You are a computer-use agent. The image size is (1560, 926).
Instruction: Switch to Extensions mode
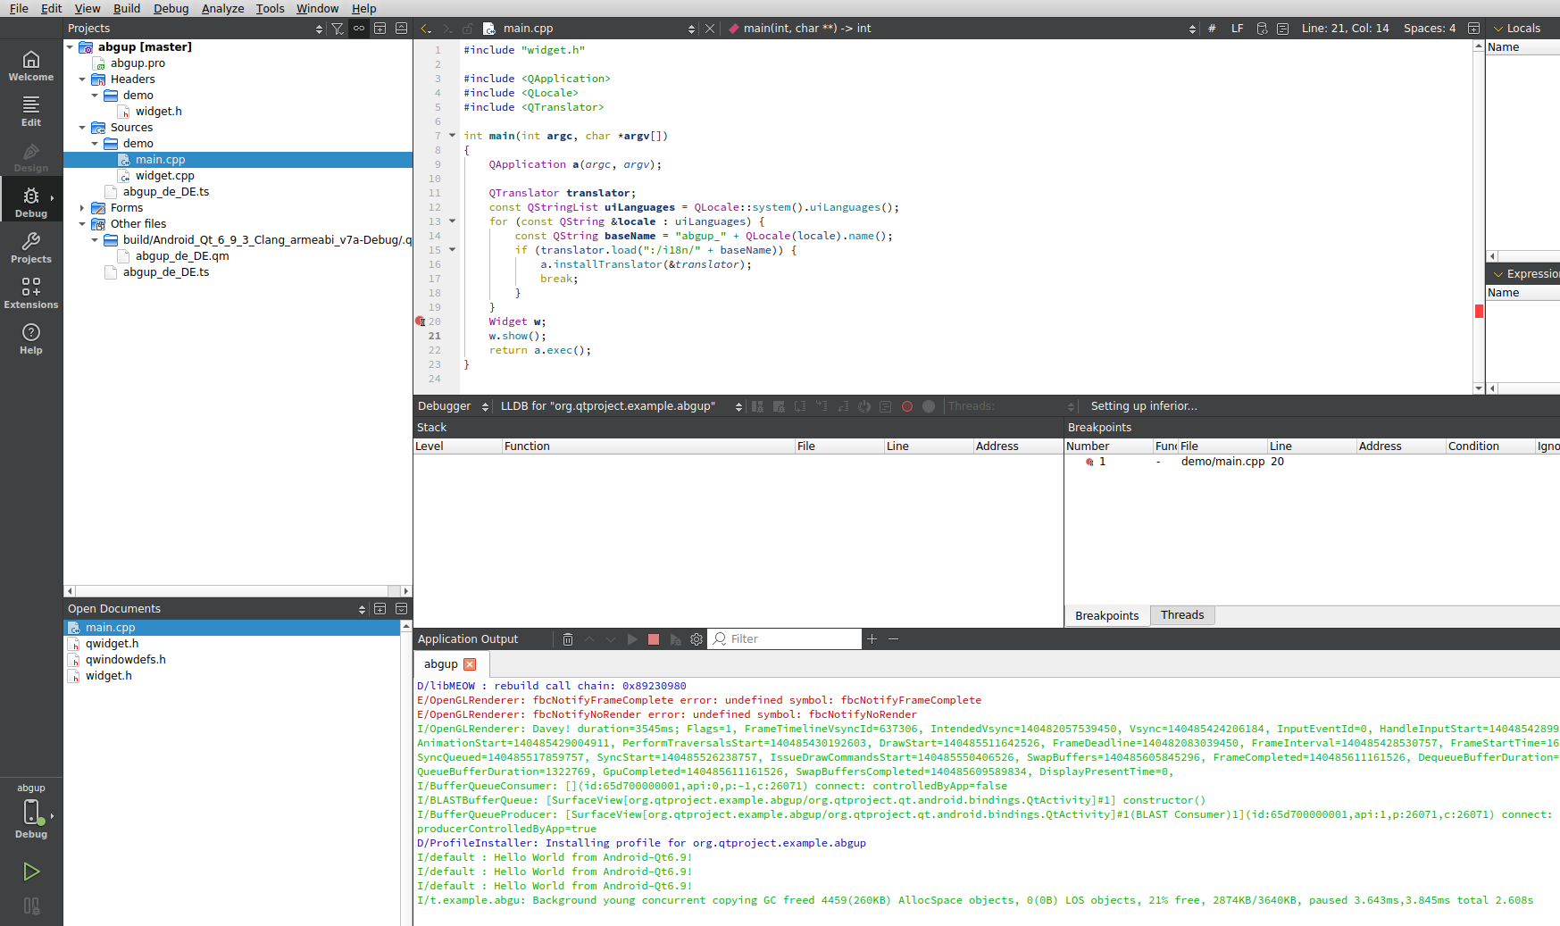tap(31, 293)
